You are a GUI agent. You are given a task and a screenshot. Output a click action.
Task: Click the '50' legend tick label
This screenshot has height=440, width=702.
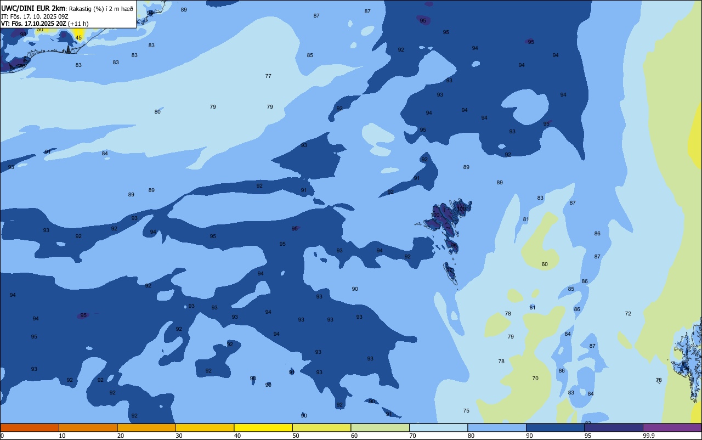296,436
